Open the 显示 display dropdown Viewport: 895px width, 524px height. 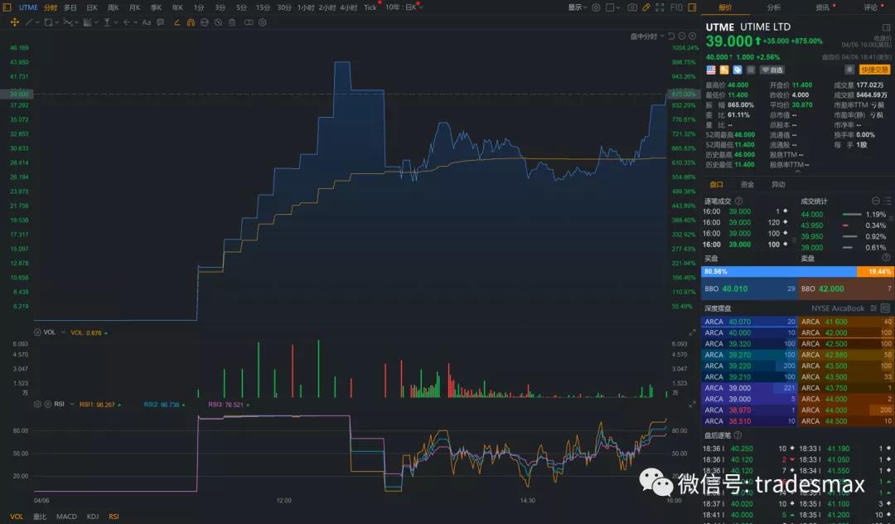(x=578, y=7)
